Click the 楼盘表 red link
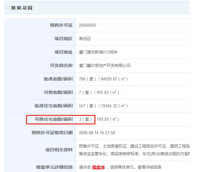The height and width of the screenshot is (172, 202). click(98, 167)
